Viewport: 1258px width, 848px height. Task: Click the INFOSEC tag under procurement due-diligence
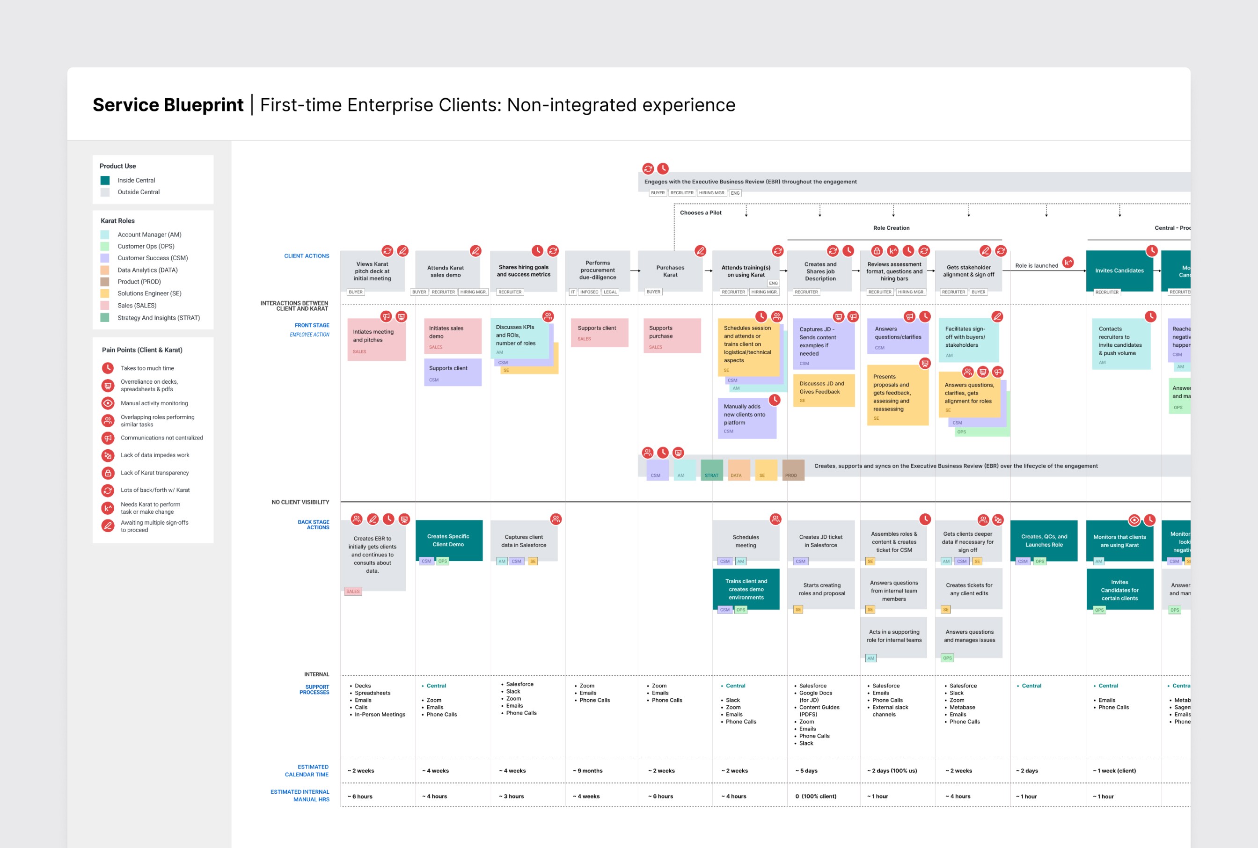coord(589,292)
